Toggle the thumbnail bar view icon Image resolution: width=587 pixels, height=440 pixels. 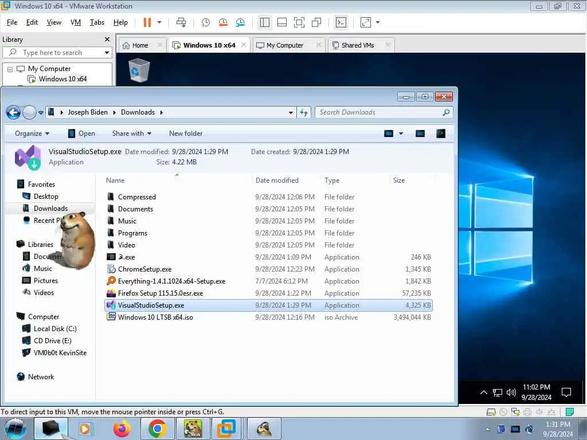[282, 22]
